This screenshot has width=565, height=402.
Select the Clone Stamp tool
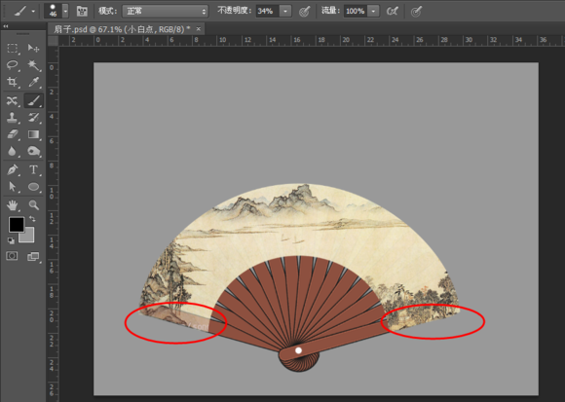click(x=13, y=118)
